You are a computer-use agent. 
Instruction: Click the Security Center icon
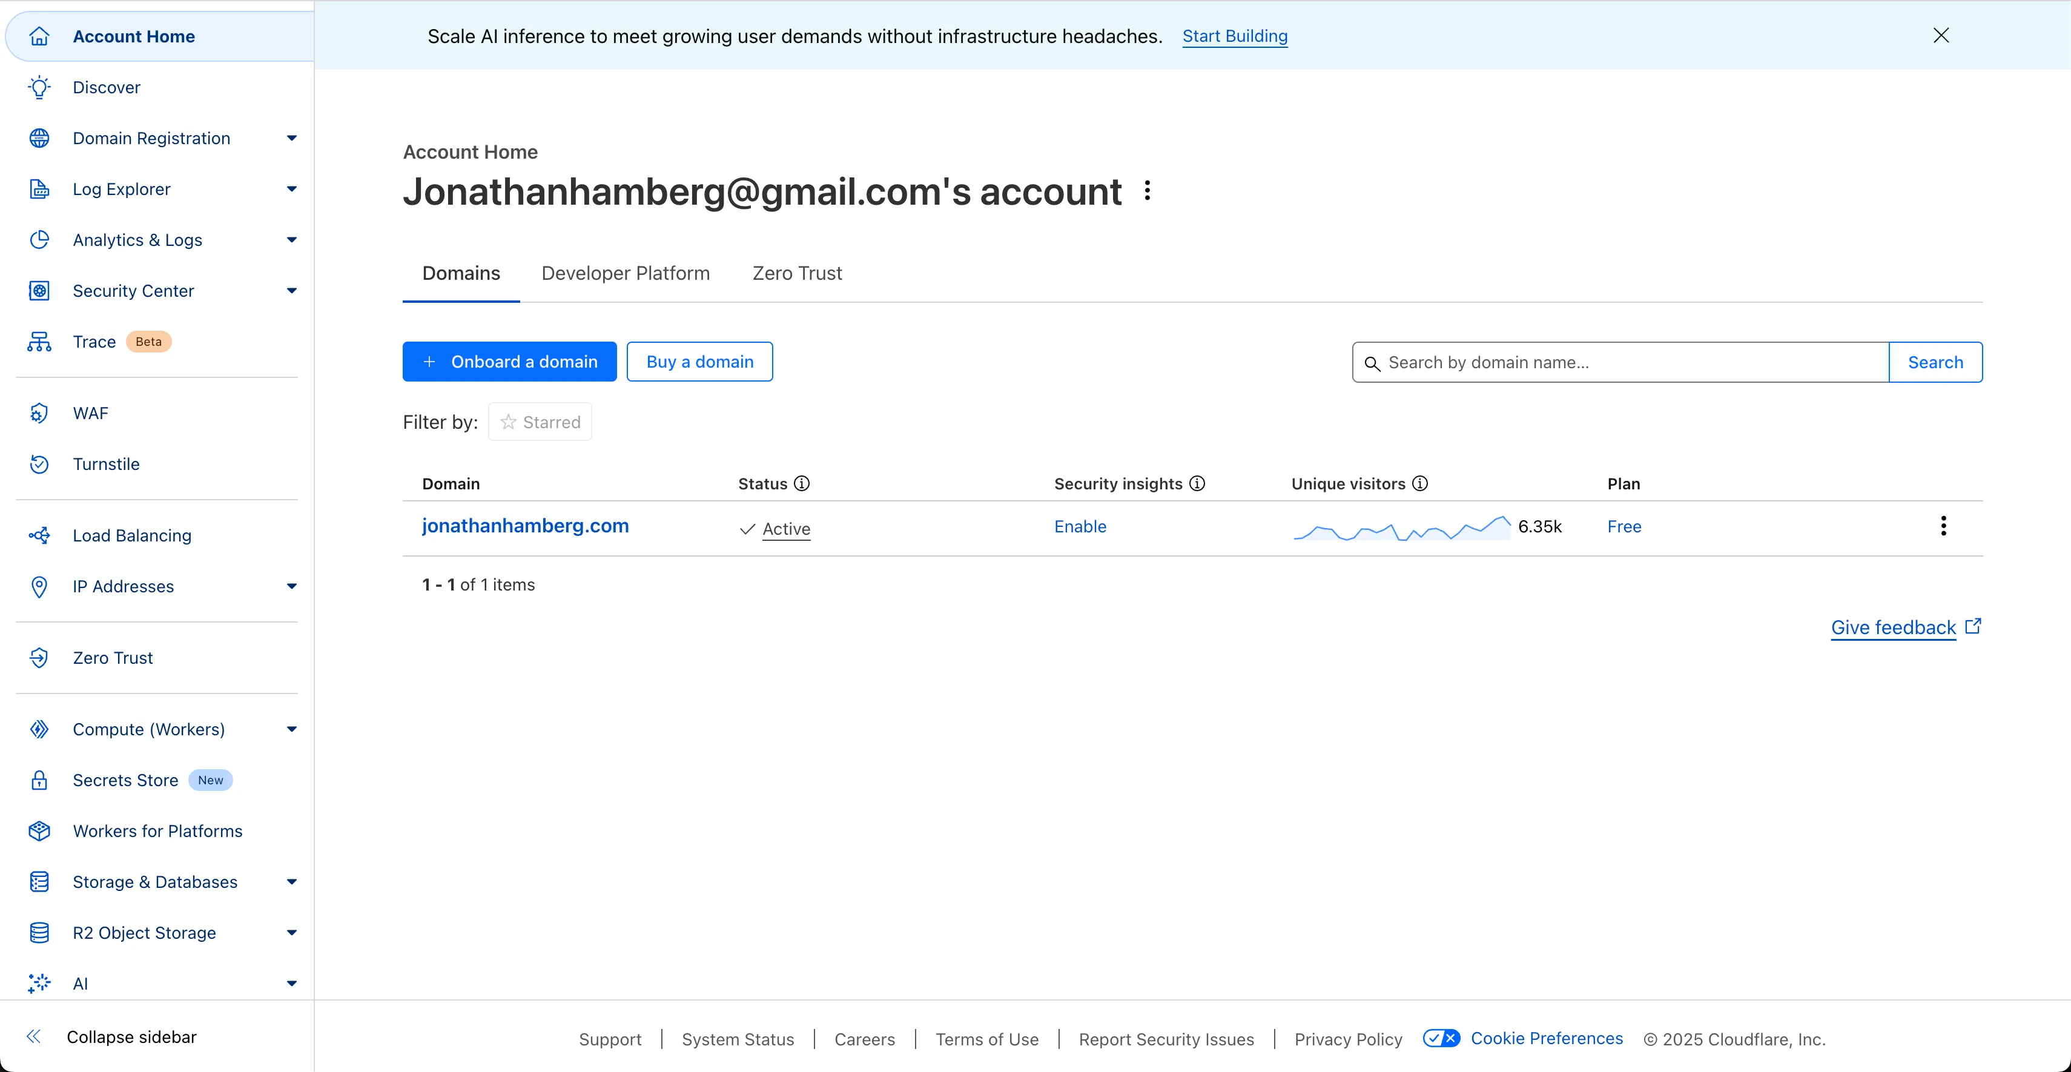pyautogui.click(x=39, y=290)
